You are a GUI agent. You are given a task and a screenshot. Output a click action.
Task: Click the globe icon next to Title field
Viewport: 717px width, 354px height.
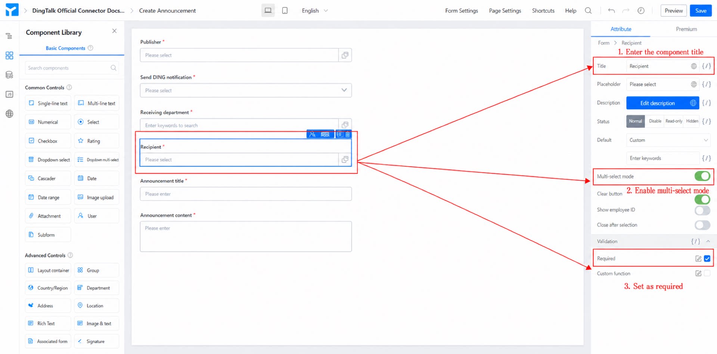tap(693, 66)
